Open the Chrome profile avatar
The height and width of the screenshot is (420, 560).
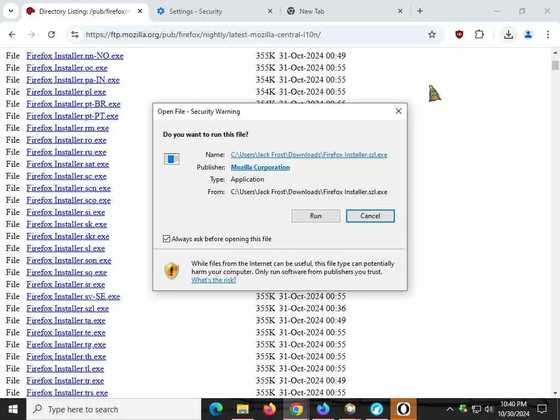pos(528,34)
